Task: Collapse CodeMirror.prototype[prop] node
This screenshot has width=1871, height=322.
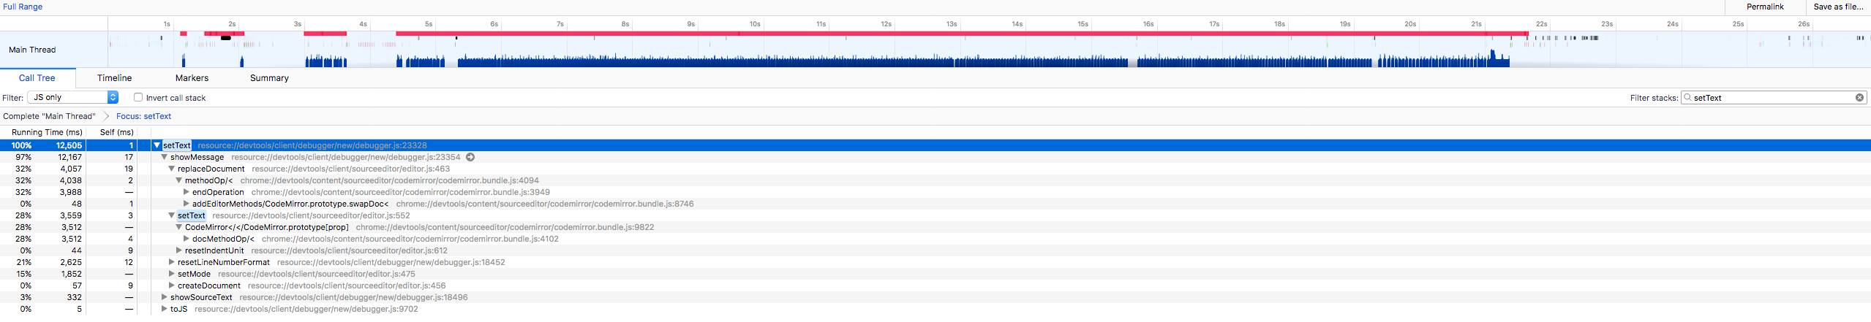Action: point(179,227)
